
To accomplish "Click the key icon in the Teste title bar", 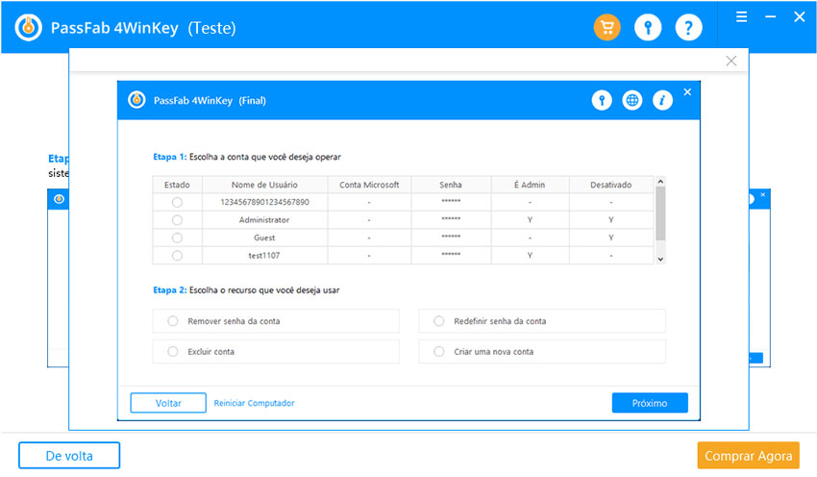I will click(648, 28).
